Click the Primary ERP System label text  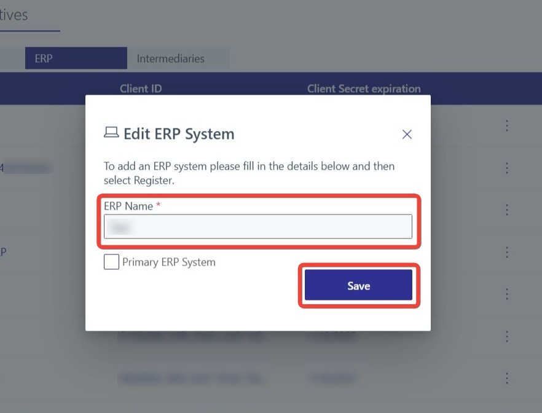click(169, 262)
